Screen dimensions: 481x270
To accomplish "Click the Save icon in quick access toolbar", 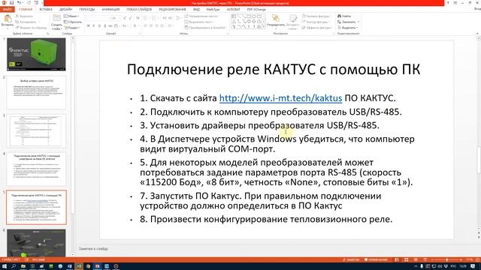I will tap(12, 3).
